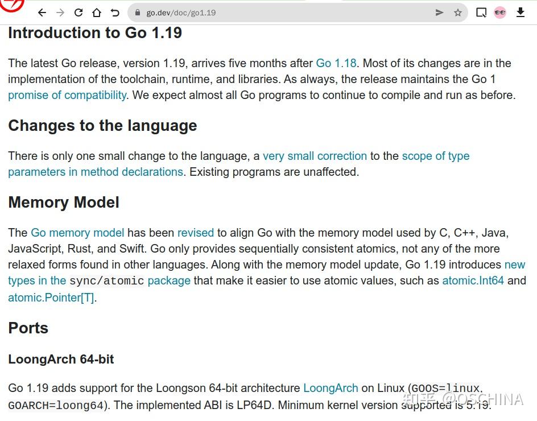Viewport: 537px width, 421px height.
Task: Follow the LoongArch link
Action: pyautogui.click(x=331, y=388)
